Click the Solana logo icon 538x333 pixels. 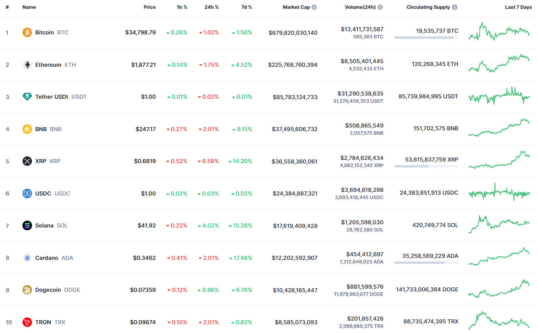(27, 225)
